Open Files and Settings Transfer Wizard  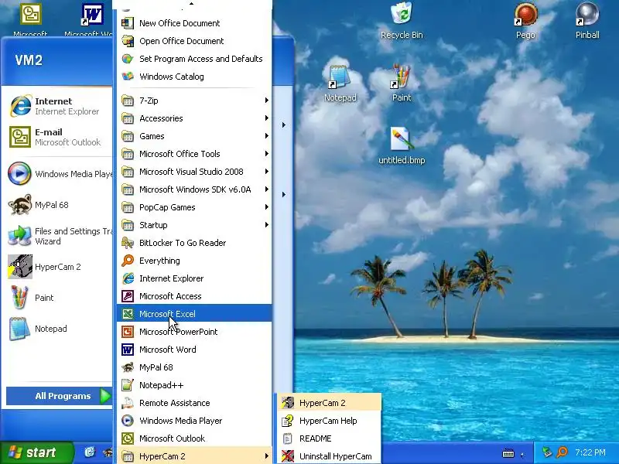click(60, 236)
